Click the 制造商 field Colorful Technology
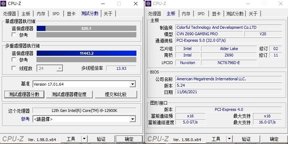Screen dimensions: 288x144 pyautogui.click(x=229, y=27)
